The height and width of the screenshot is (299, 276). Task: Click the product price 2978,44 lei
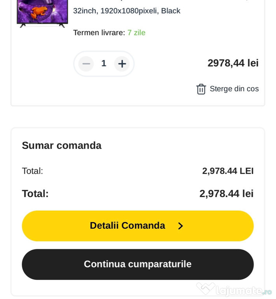(x=233, y=63)
